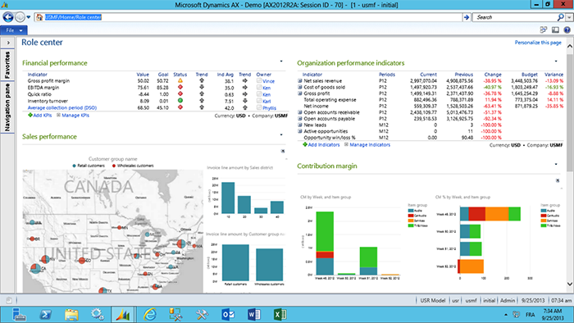574x323 pixels.
Task: Open the Help question mark icon
Action: [x=567, y=30]
